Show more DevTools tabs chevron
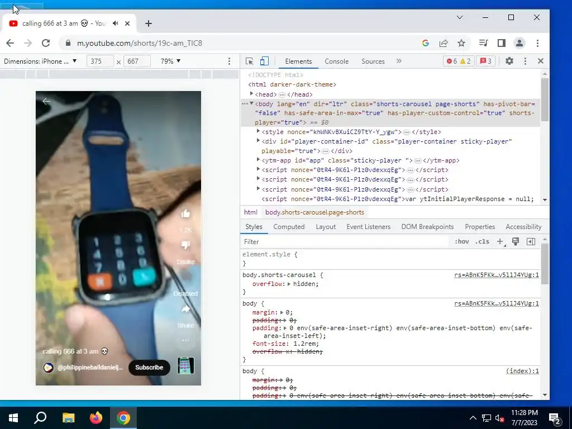 pyautogui.click(x=399, y=61)
